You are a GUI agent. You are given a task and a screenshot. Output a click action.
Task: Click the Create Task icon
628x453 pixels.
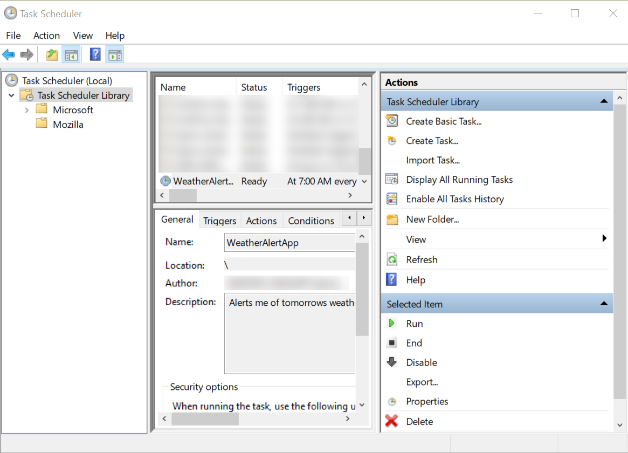[x=392, y=141]
